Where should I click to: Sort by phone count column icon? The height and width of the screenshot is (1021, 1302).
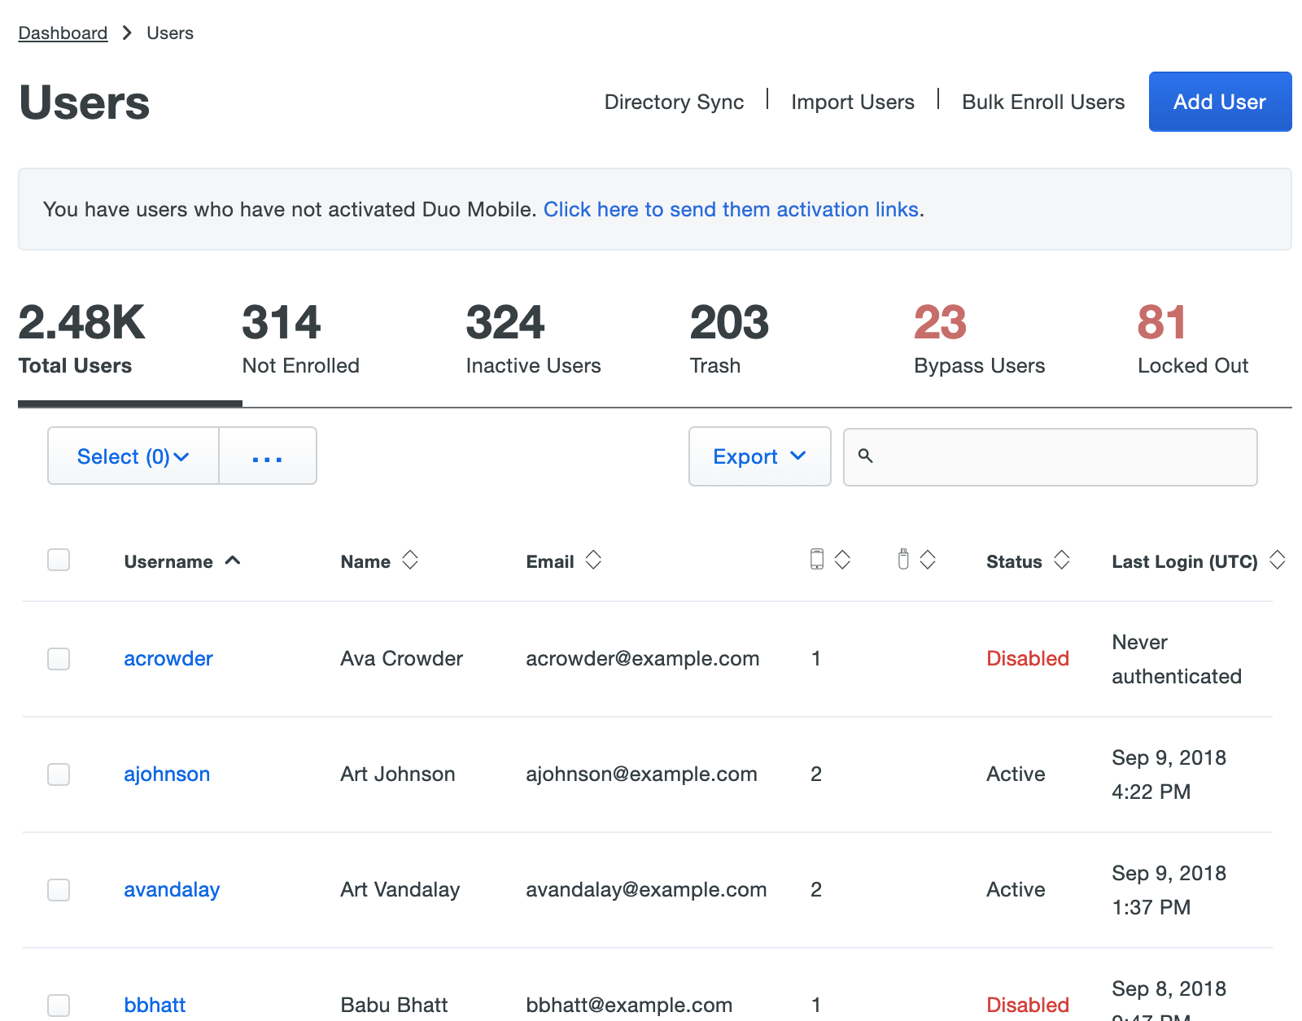pos(842,560)
